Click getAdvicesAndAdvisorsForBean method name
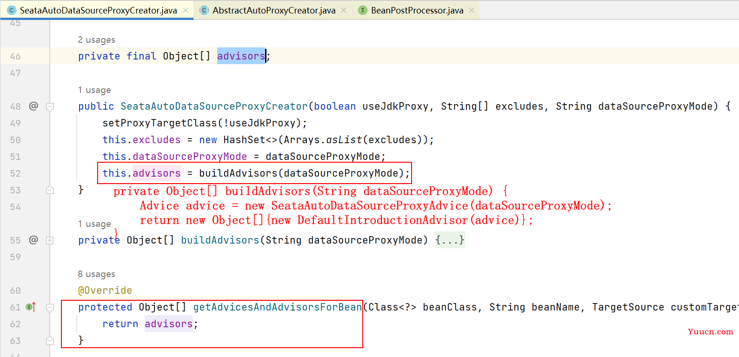 click(278, 307)
